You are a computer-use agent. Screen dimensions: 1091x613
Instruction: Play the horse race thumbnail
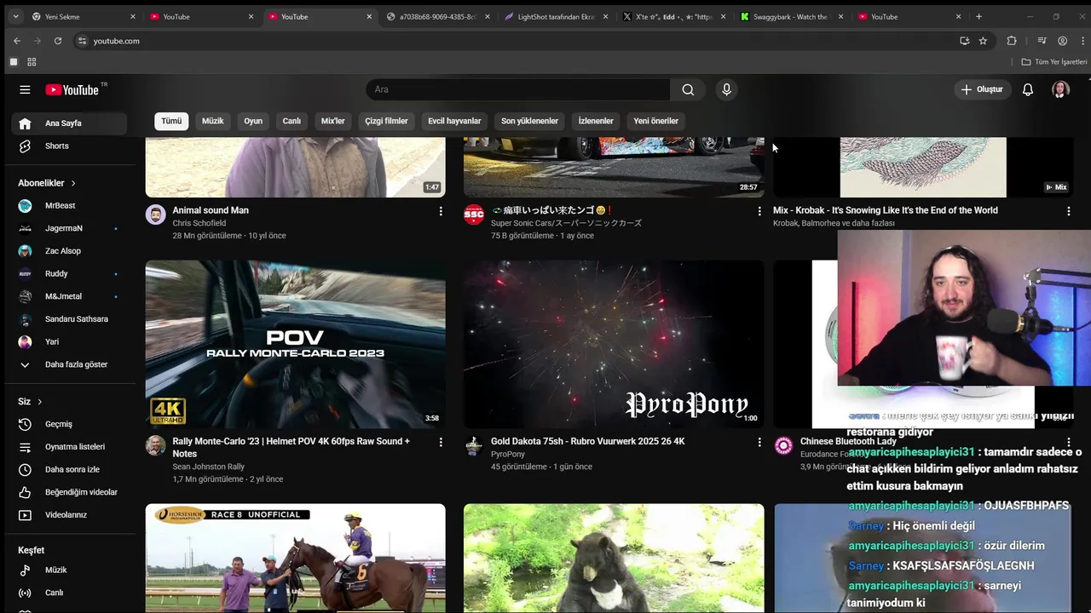point(295,559)
